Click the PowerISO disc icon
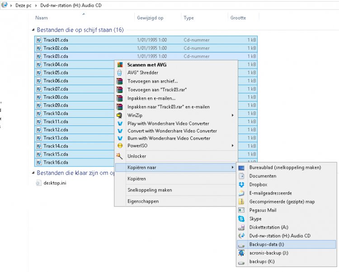339x272 pixels. tap(120, 146)
